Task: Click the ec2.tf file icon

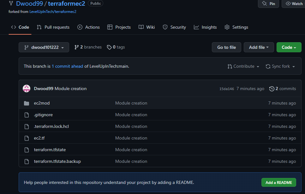Action: pos(27,138)
